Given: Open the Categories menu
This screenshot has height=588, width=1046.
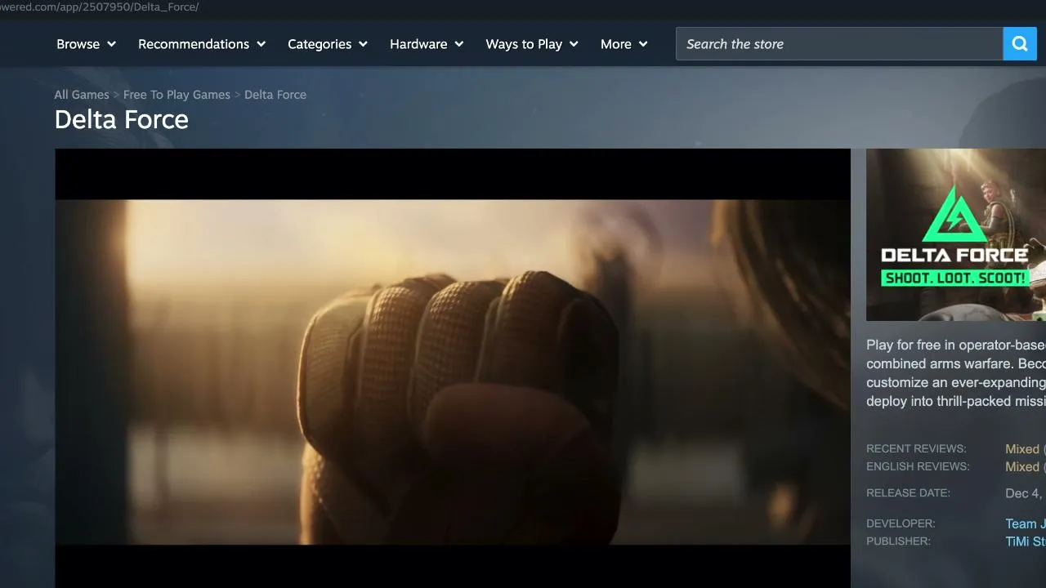Looking at the screenshot, I should (328, 44).
